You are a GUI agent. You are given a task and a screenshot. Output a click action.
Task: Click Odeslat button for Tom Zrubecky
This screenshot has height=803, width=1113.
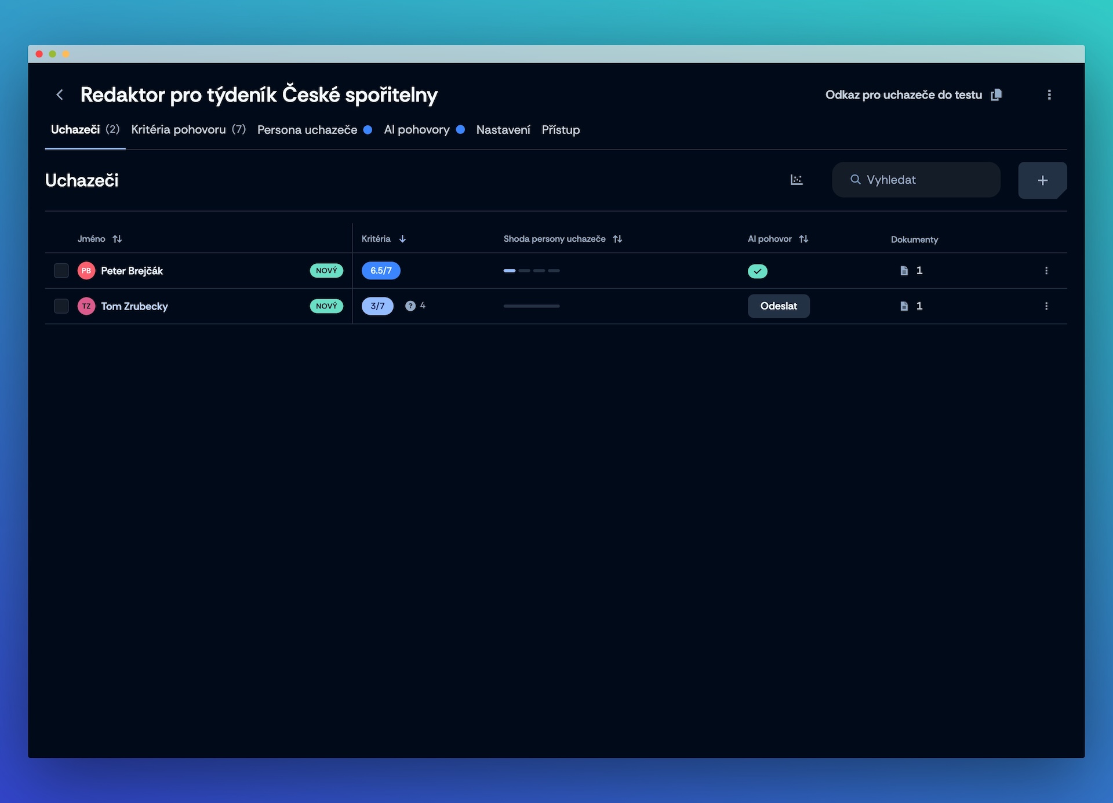click(x=778, y=306)
